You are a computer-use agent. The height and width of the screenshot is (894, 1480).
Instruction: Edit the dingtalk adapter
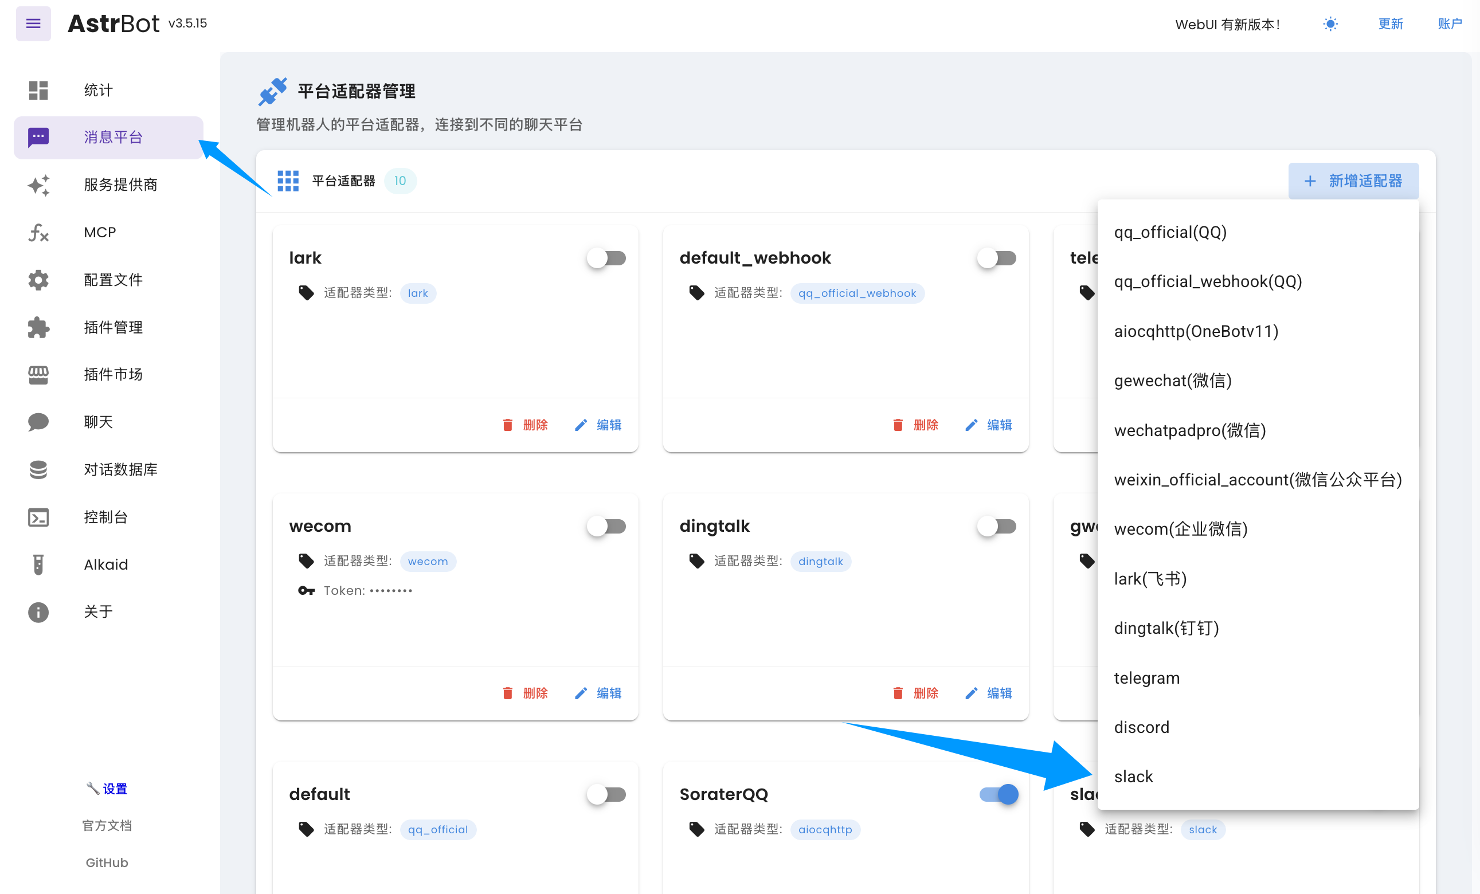point(989,693)
